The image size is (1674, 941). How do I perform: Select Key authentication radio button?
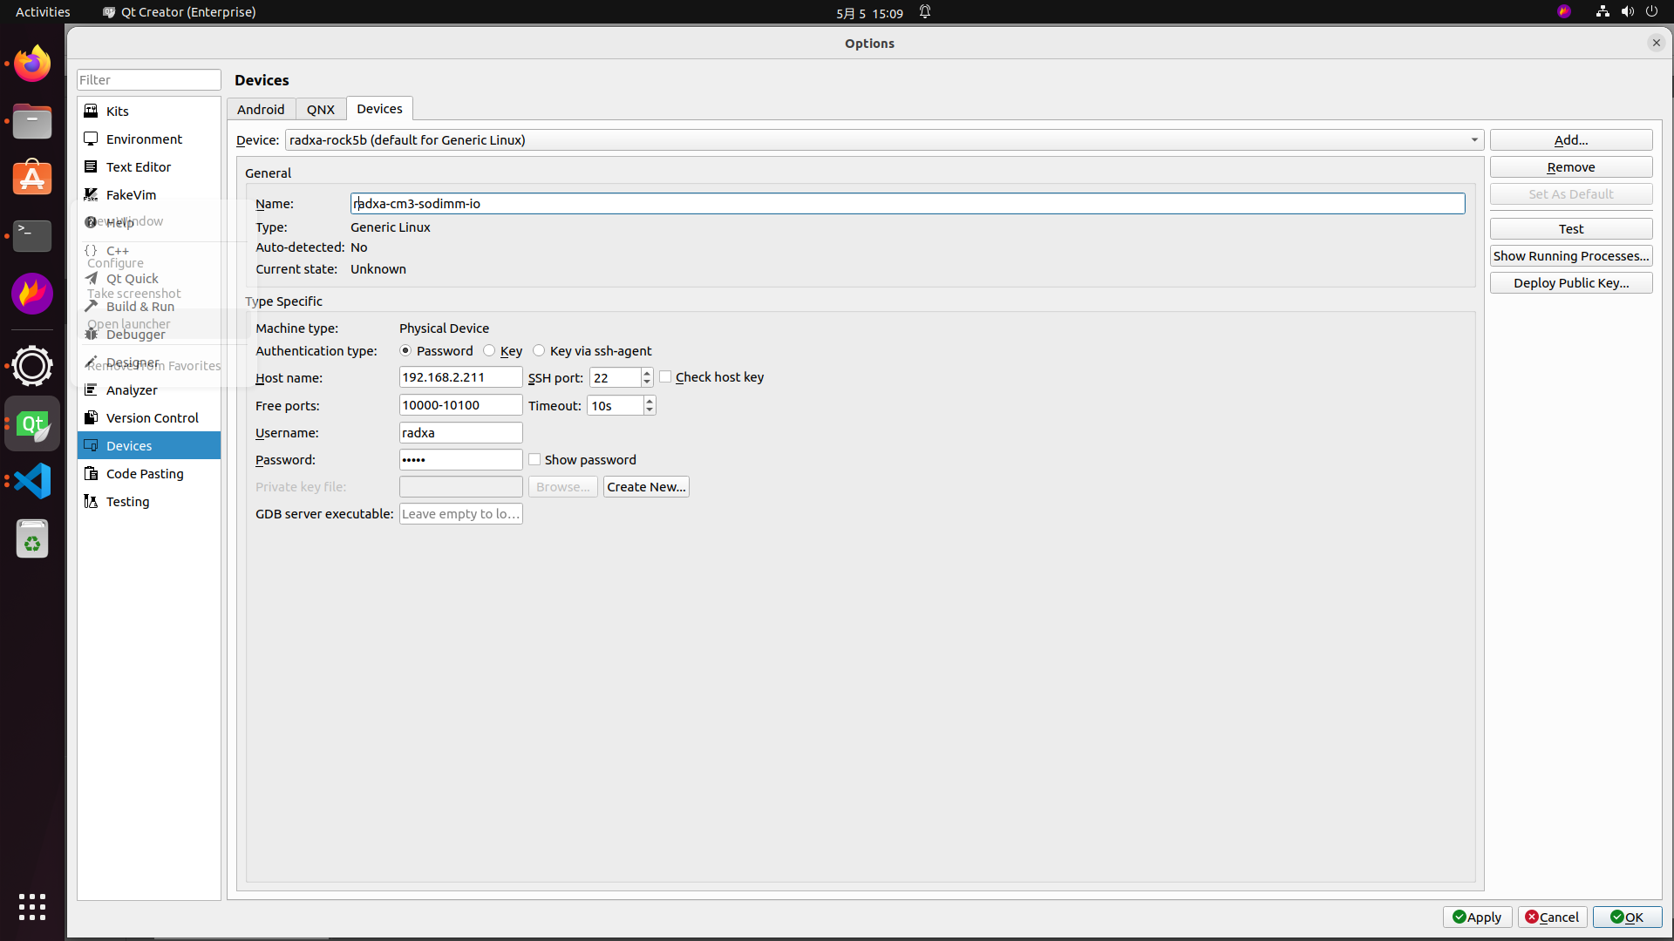click(x=489, y=350)
